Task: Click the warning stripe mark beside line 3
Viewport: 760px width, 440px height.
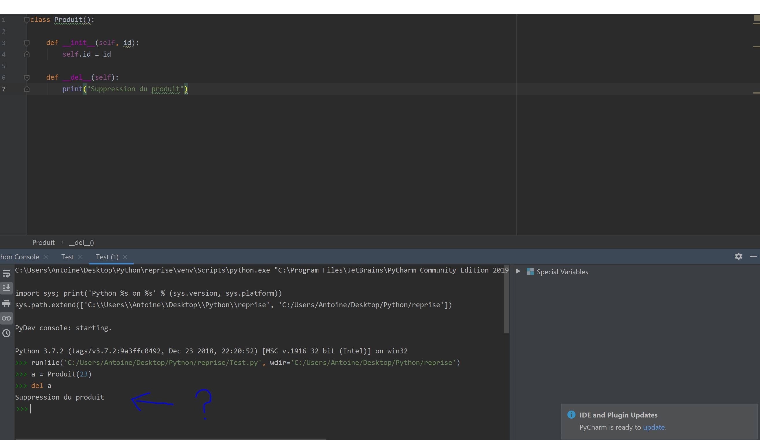Action: [x=756, y=47]
